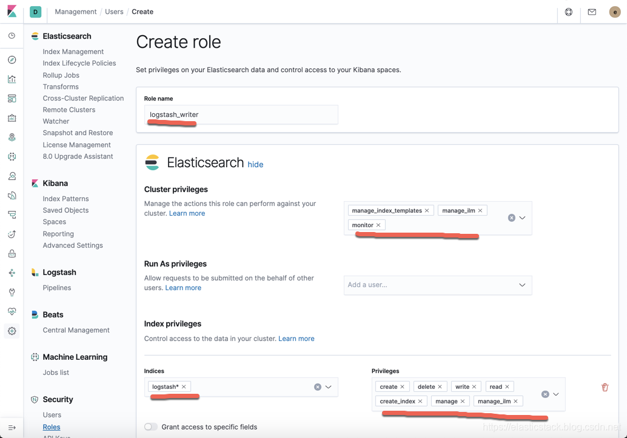The image size is (627, 438).
Task: Clear all cluster privileges
Action: tap(511, 218)
